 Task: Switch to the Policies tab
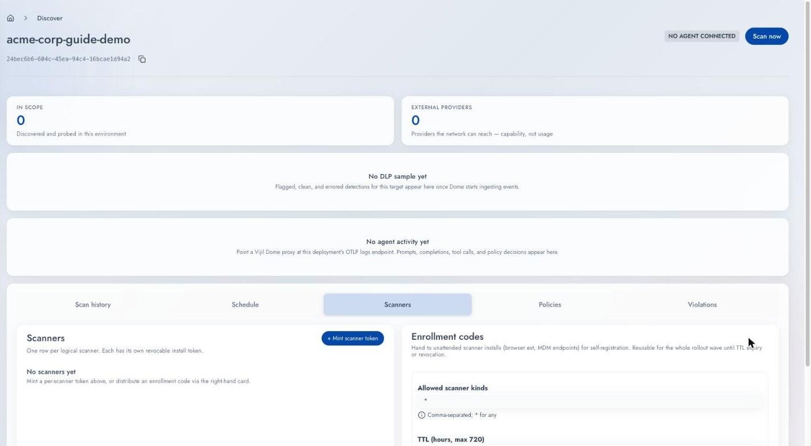[x=550, y=304]
